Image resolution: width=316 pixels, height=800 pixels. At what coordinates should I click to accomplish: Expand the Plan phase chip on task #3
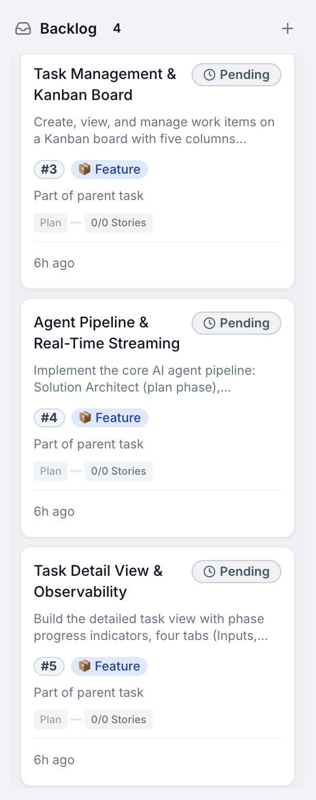pos(50,222)
